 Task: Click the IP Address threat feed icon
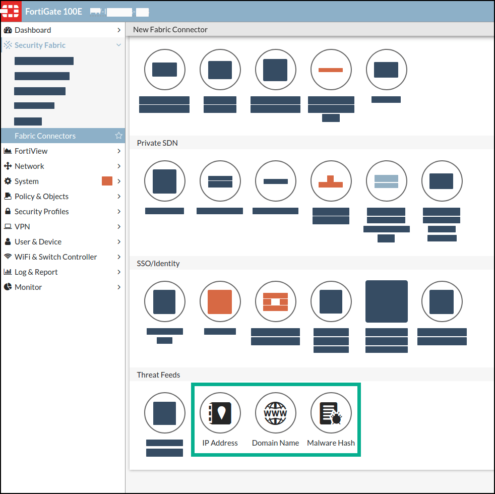(220, 413)
